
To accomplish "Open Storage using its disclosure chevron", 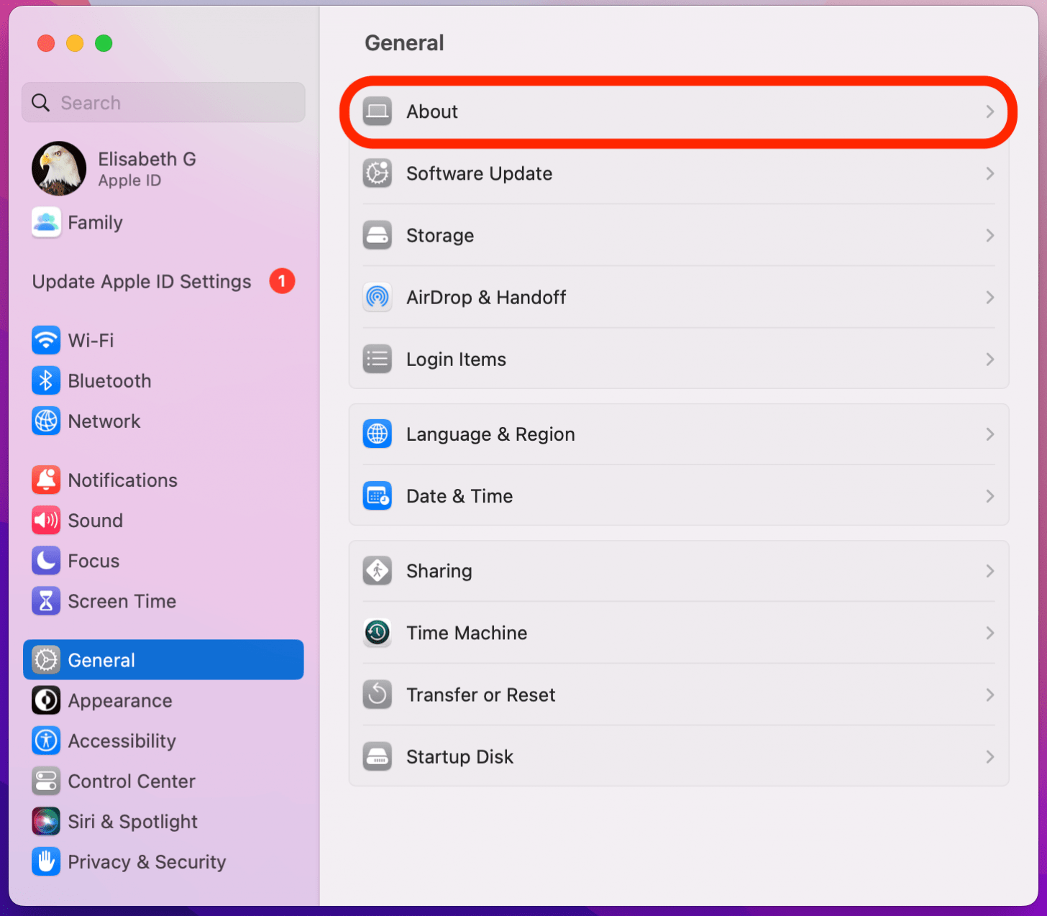I will pos(989,235).
